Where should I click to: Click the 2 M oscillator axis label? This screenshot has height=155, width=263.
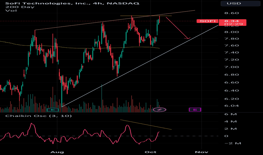point(231,129)
